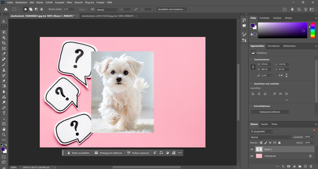This screenshot has width=318, height=169.
Task: Expand the Deckkraft opacity dropdown
Action: pos(313,137)
